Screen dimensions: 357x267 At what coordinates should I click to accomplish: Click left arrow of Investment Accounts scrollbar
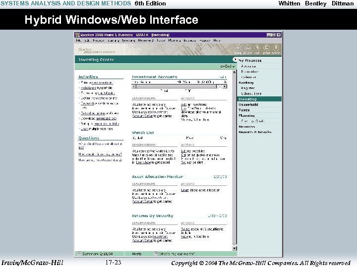(x=134, y=87)
